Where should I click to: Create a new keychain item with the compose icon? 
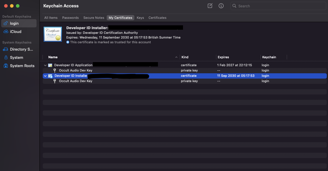pyautogui.click(x=210, y=6)
